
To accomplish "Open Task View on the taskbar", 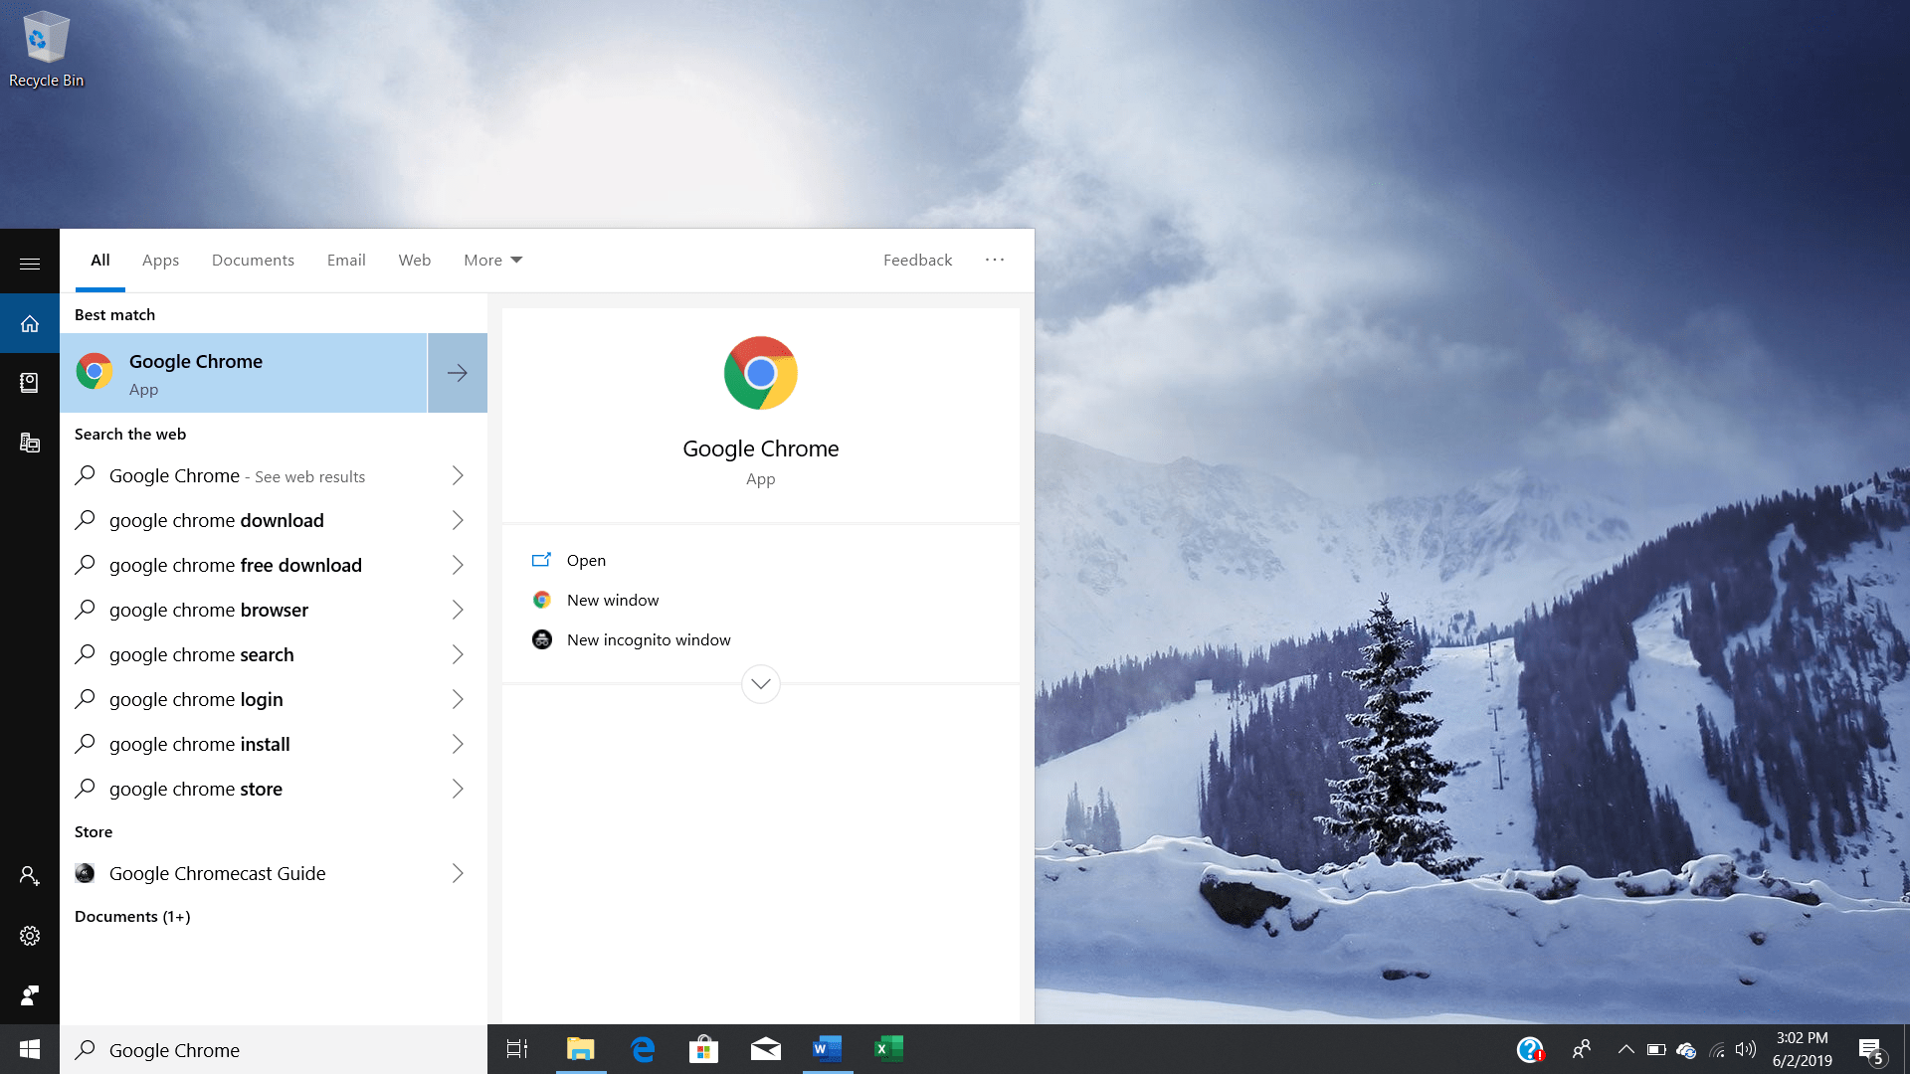I will (x=517, y=1049).
